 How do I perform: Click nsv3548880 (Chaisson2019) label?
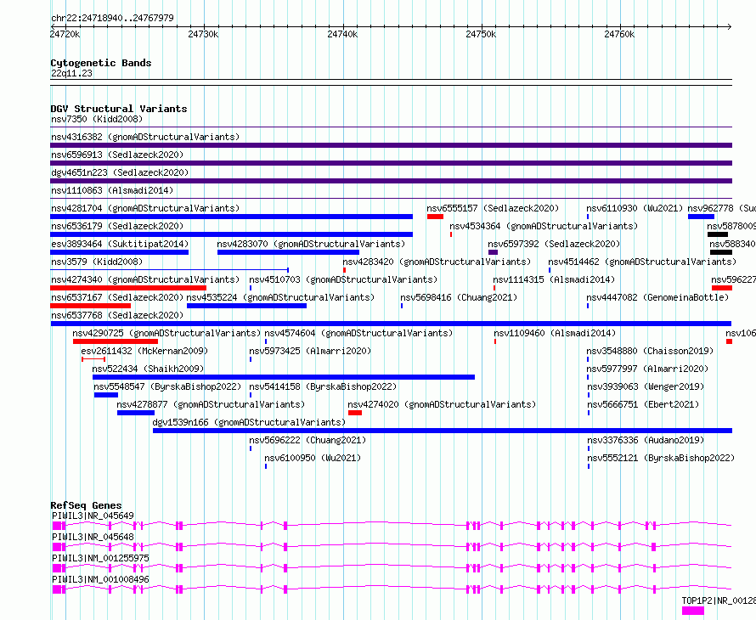click(650, 351)
